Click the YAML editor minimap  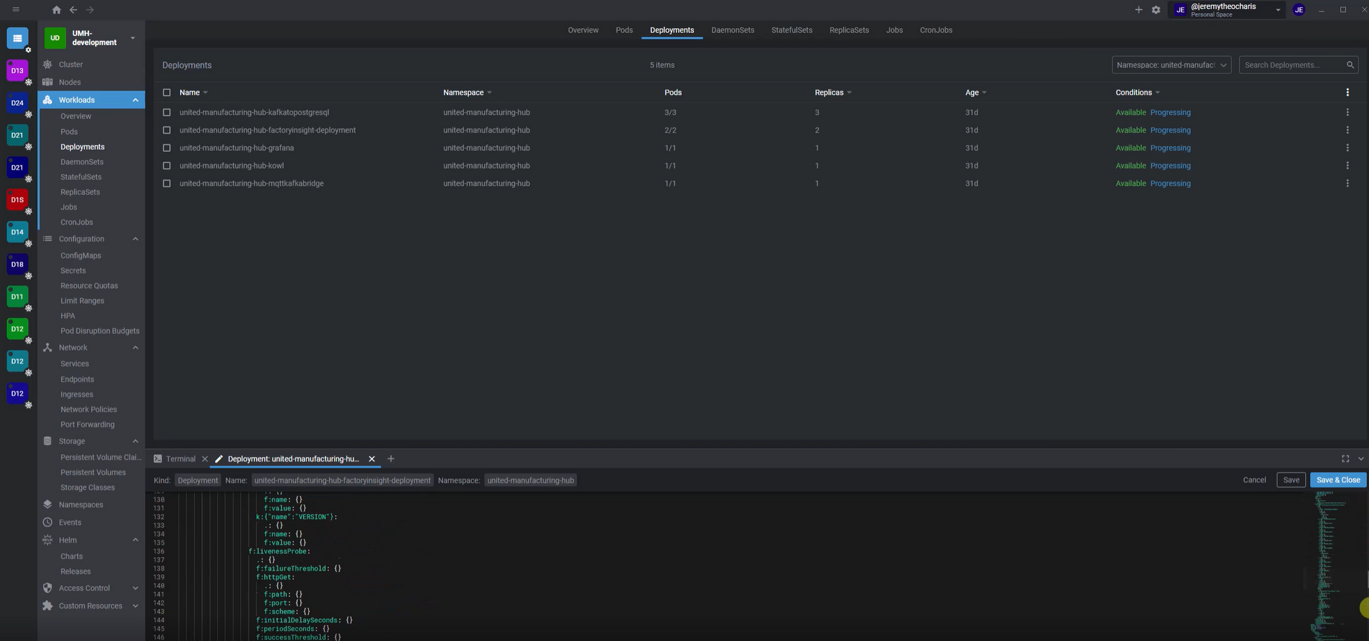click(x=1331, y=566)
